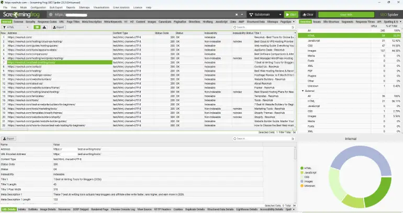Open top search filter options icon
Screen dimensions: 403x213
click(293, 27)
